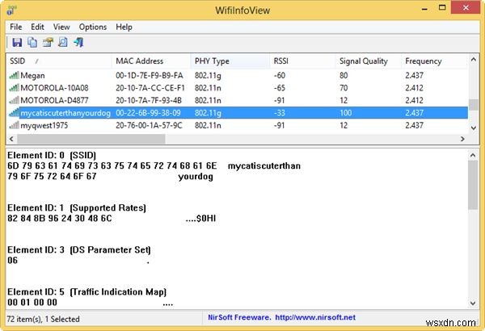Viewport: 485px width, 331px height.
Task: Click MAC address 20-76-00-1A-57-9C
Action: tap(149, 125)
